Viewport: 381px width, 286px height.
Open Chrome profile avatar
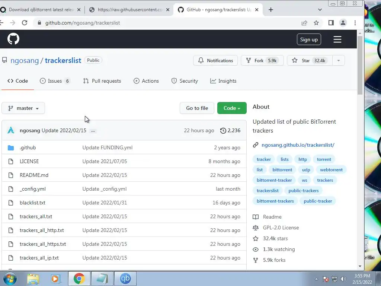pyautogui.click(x=343, y=23)
